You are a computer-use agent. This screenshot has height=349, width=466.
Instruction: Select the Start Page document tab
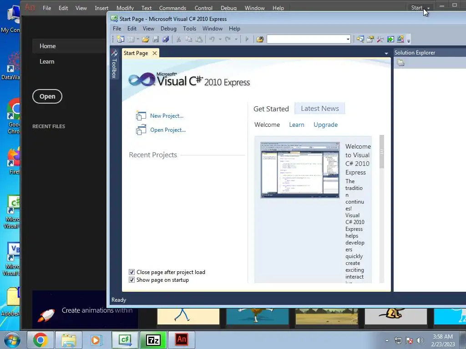click(x=136, y=53)
